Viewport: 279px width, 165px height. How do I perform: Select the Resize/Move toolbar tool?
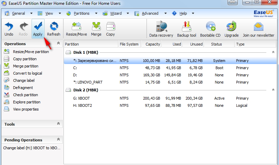(x=76, y=29)
